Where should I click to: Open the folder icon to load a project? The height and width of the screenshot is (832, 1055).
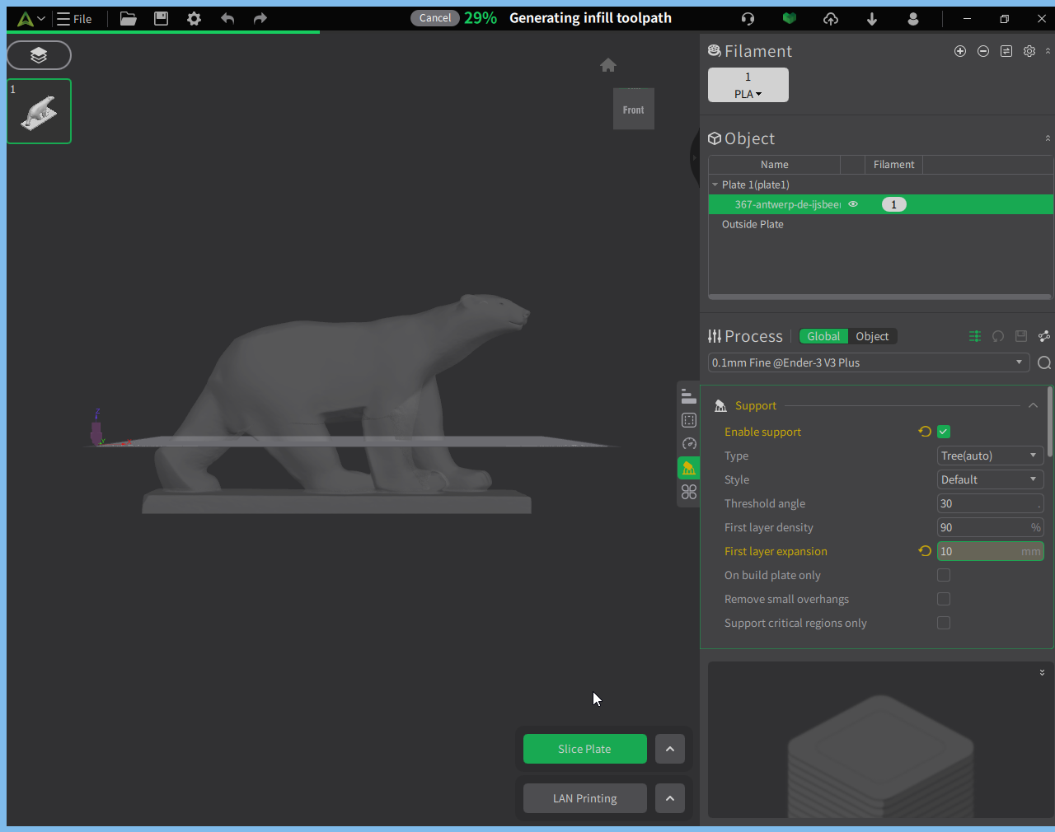pos(128,18)
